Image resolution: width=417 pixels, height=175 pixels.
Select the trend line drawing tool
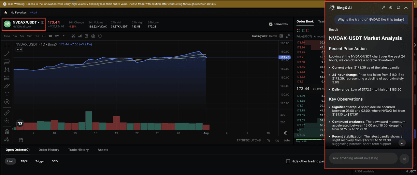pos(7,54)
